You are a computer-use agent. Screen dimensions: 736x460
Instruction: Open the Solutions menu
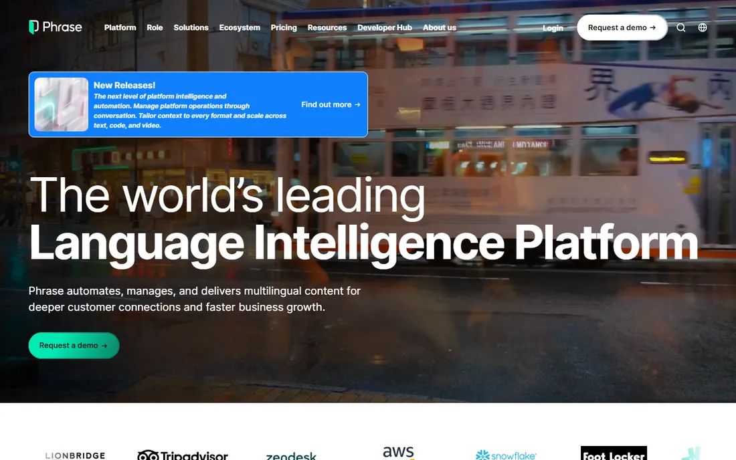pos(191,27)
